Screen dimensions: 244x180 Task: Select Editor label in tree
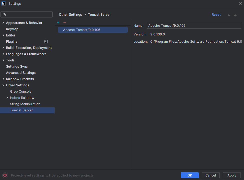tap(11, 35)
